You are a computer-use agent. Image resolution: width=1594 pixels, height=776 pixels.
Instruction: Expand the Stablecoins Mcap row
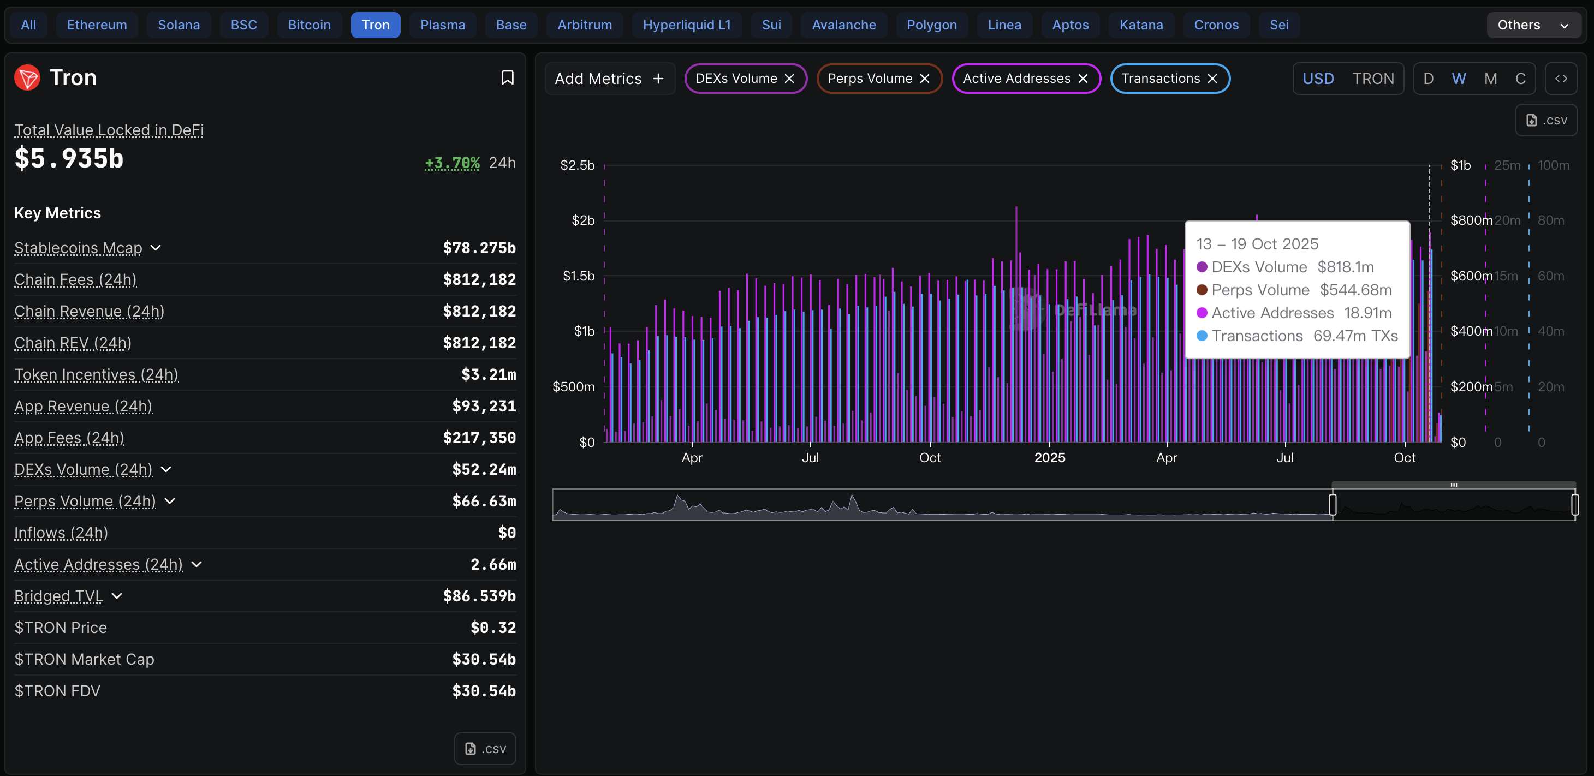(156, 248)
